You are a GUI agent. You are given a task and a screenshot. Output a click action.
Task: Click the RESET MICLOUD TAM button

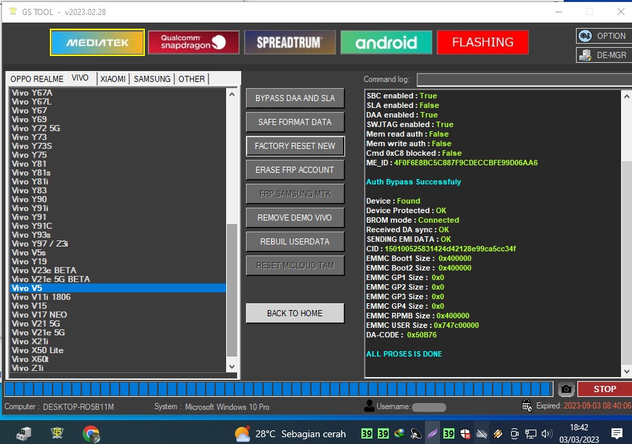coord(295,266)
